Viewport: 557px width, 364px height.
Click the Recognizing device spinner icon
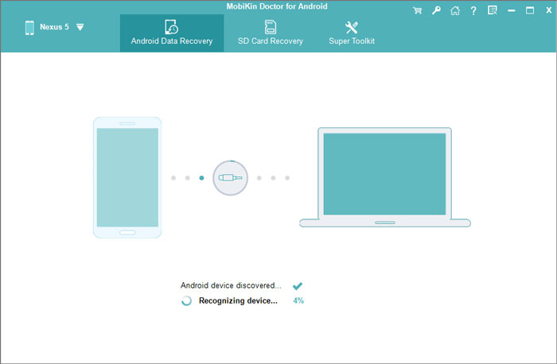[x=186, y=301]
